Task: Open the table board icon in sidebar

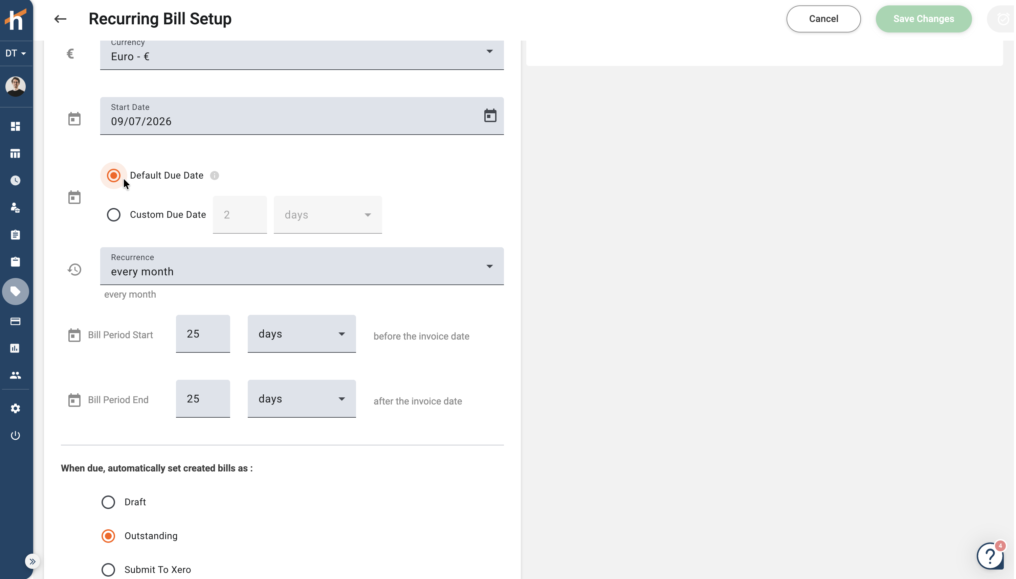Action: [x=15, y=154]
